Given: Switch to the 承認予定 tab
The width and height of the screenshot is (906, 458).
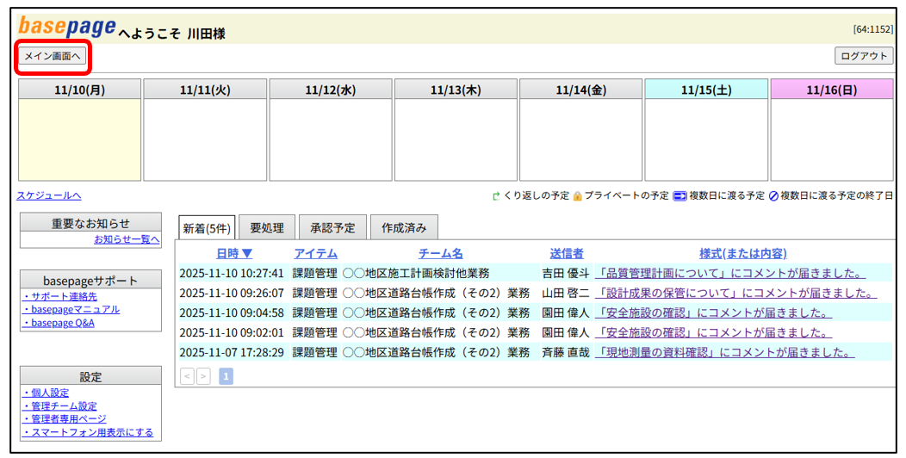Looking at the screenshot, I should tap(332, 228).
